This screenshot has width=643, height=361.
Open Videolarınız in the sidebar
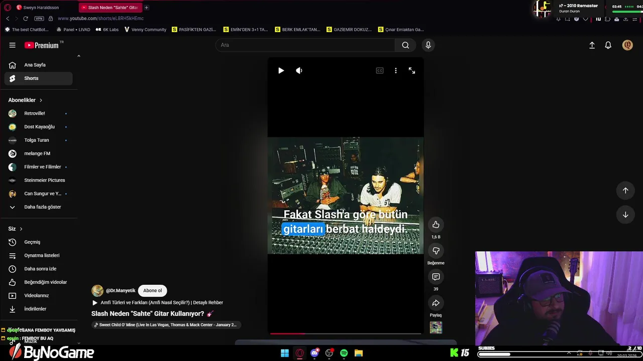tap(38, 295)
